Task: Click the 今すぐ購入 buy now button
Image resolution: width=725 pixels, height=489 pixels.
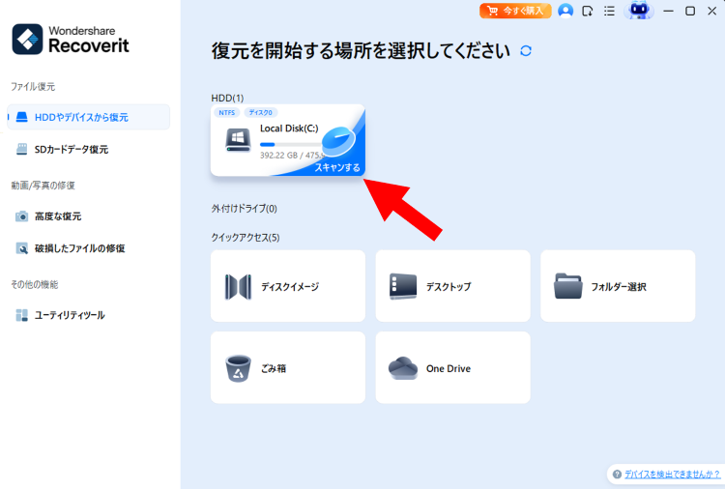Action: (x=515, y=11)
